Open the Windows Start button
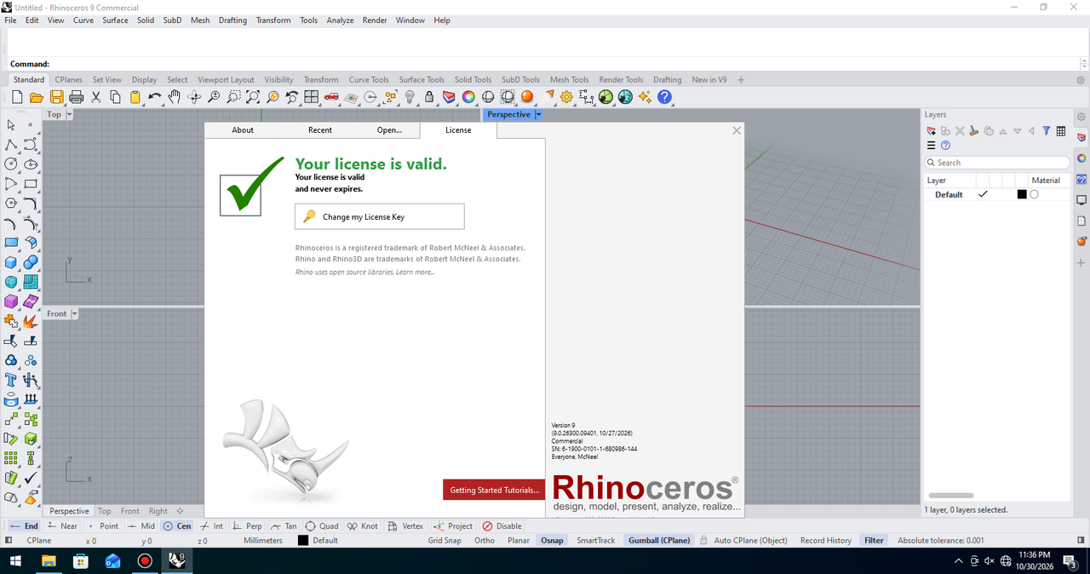 point(15,561)
